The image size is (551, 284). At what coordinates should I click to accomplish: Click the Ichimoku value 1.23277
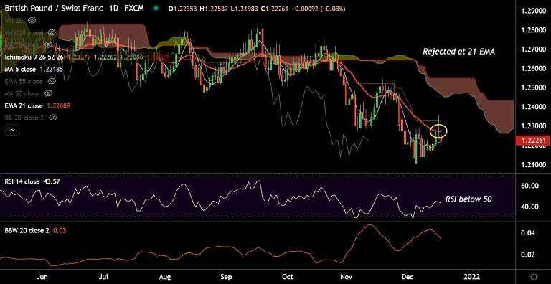tap(79, 57)
